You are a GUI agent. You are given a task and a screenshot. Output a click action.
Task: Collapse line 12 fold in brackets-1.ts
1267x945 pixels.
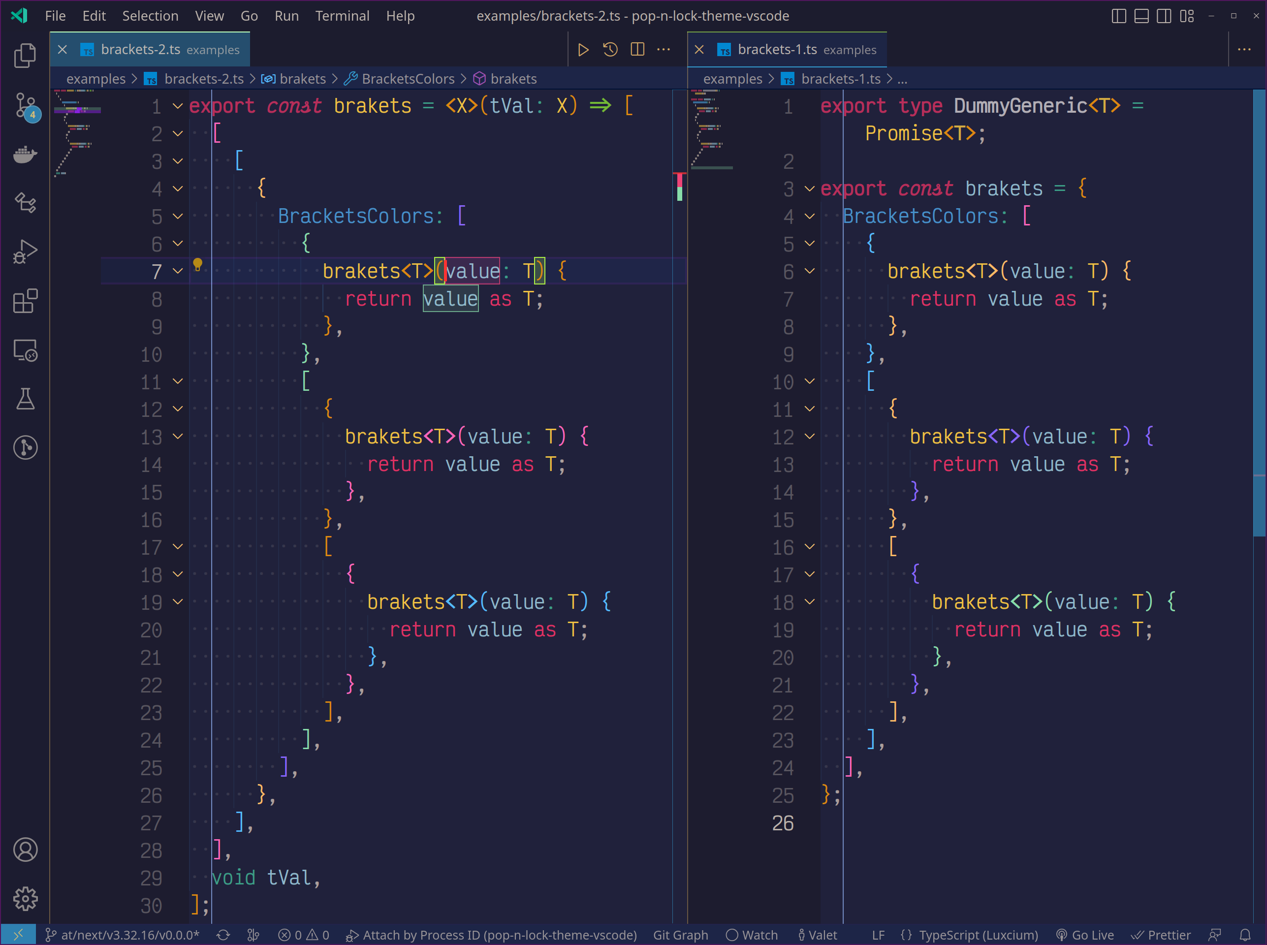pos(809,437)
